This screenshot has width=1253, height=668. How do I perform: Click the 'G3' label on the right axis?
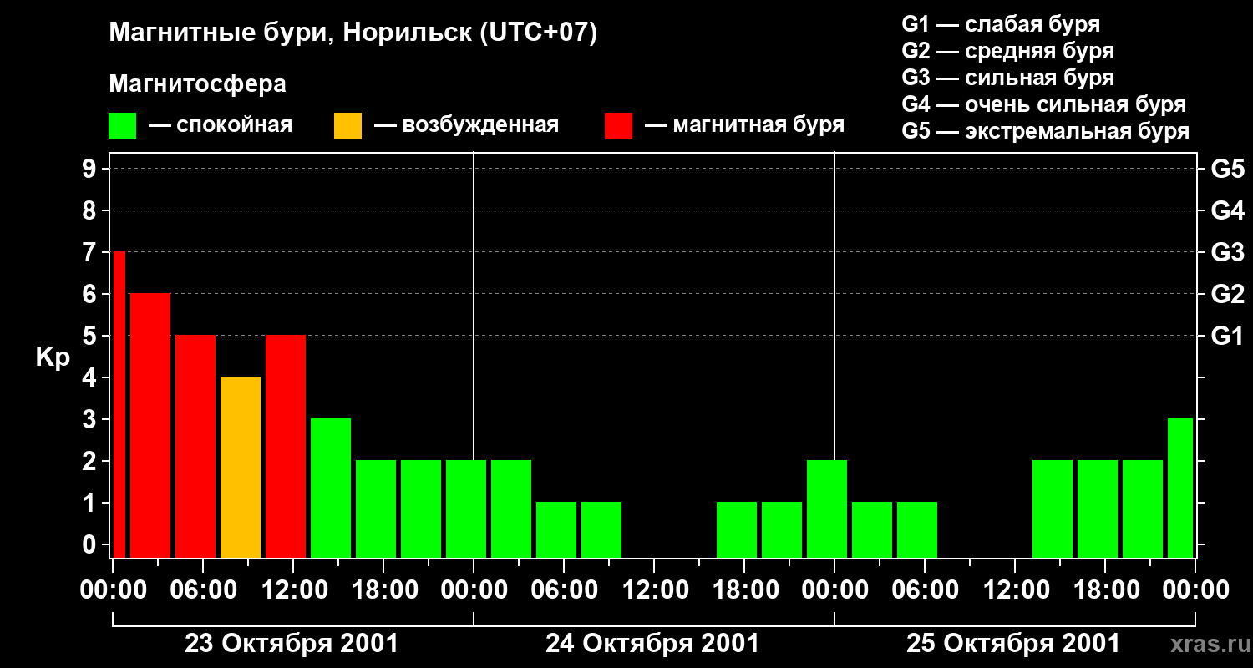tap(1227, 252)
